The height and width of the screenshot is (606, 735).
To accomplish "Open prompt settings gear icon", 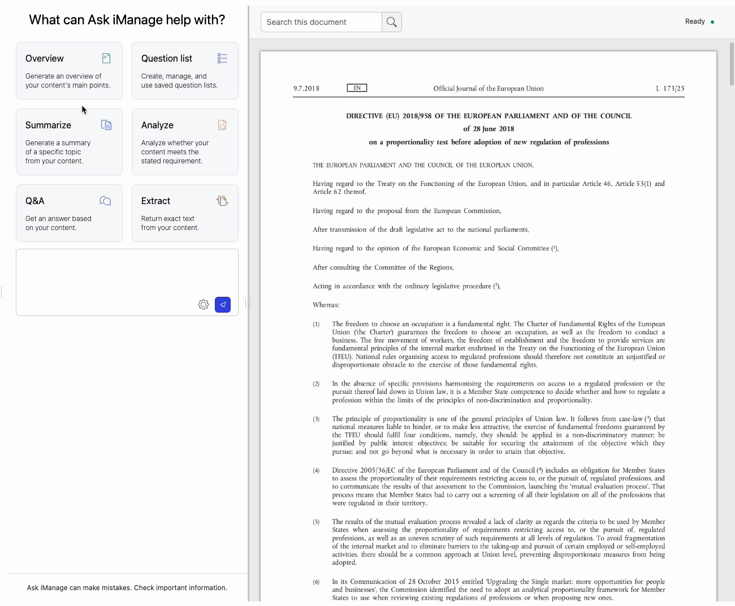I will [x=204, y=305].
